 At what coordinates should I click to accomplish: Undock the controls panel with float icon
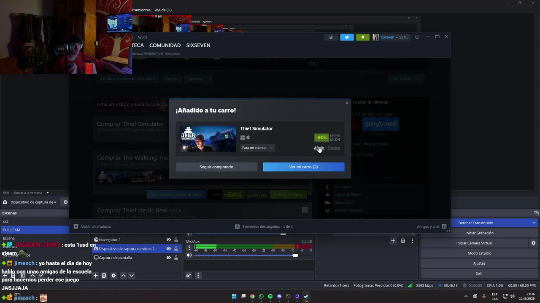[536, 213]
